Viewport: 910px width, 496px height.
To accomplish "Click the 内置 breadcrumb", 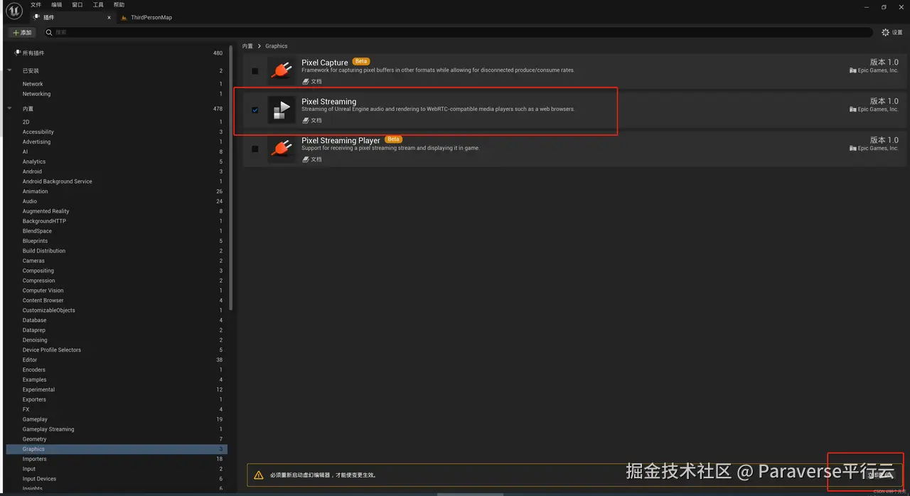I will click(x=247, y=46).
